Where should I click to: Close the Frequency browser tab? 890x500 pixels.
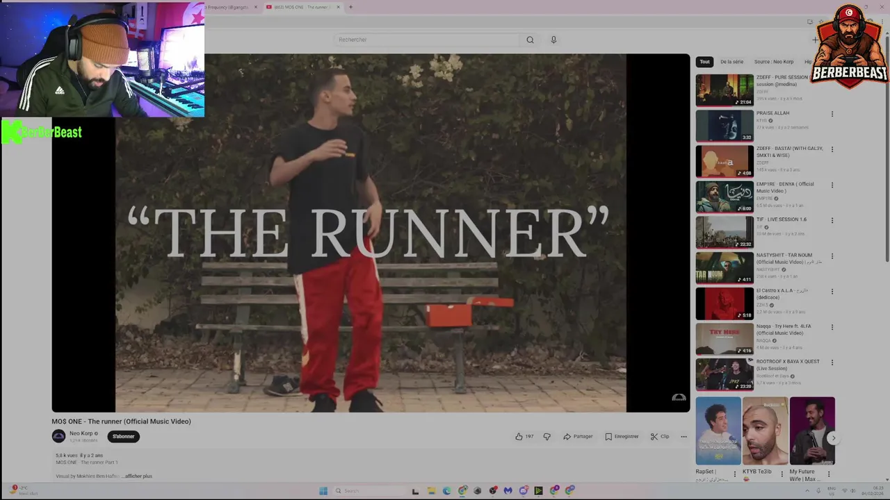coord(256,7)
